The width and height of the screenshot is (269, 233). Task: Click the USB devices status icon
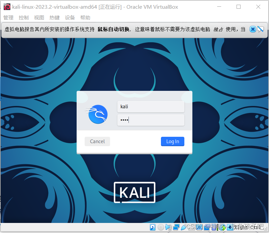pos(184,227)
